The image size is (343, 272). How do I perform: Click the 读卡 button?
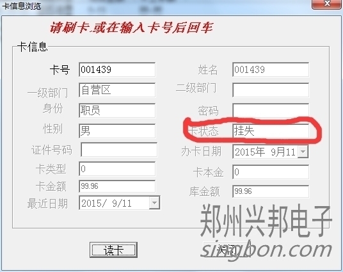tap(113, 250)
